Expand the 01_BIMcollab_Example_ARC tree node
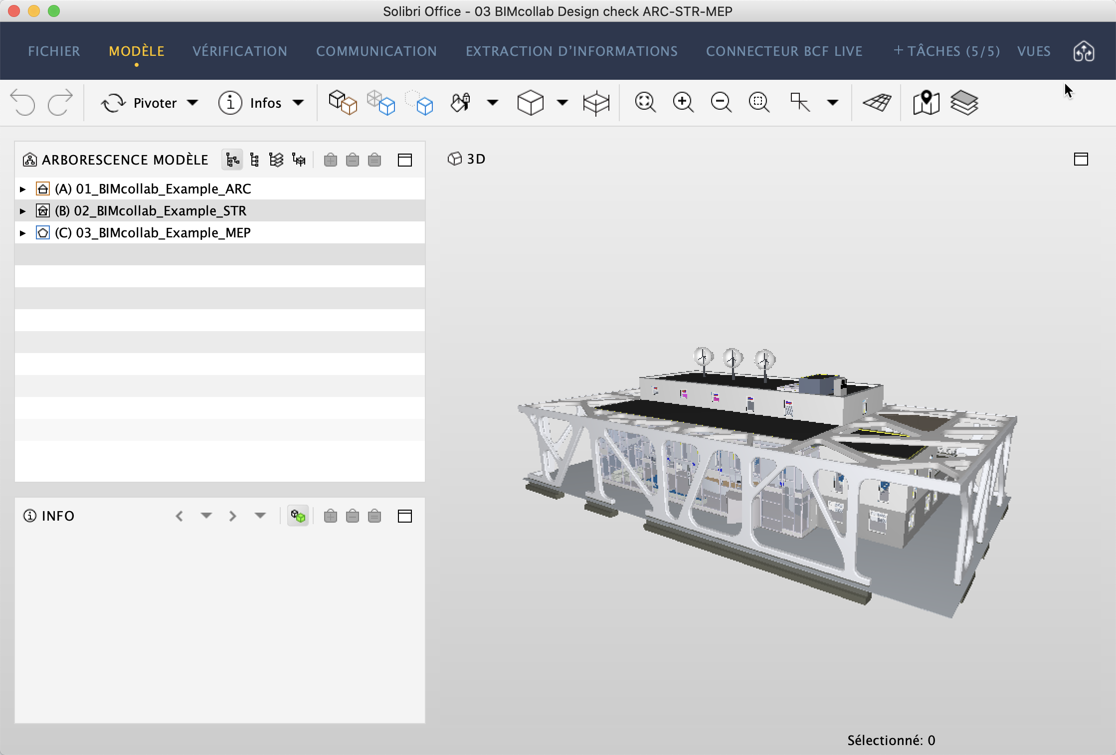 [23, 189]
